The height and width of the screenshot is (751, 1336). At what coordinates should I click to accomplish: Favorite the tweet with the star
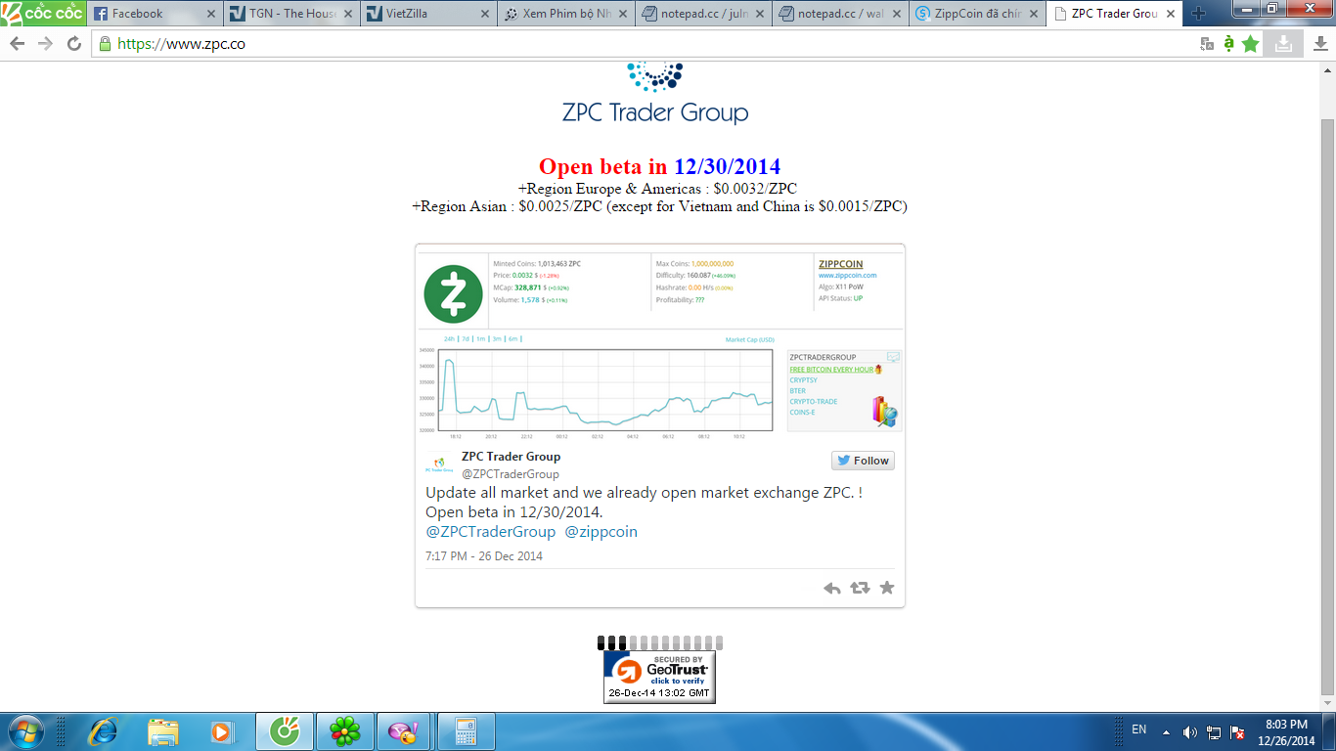click(887, 588)
